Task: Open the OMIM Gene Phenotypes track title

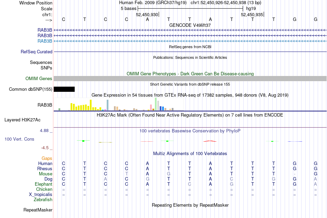Action: tap(190, 74)
